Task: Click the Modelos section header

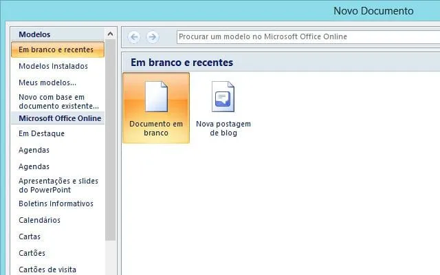Action: click(34, 34)
